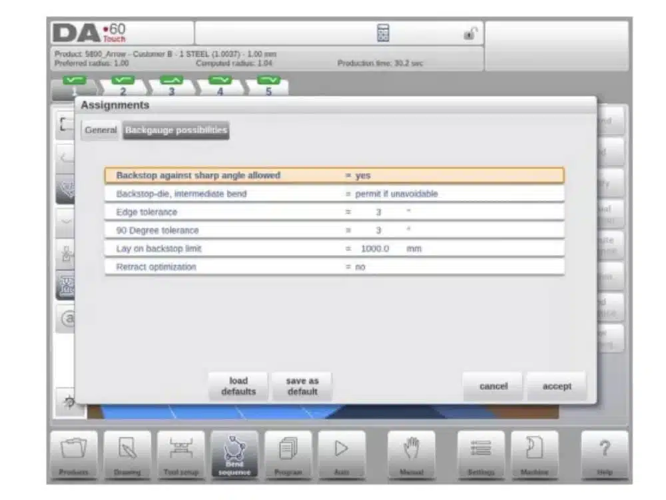Start Auto mode with play icon
Image resolution: width=666 pixels, height=500 pixels.
click(342, 455)
